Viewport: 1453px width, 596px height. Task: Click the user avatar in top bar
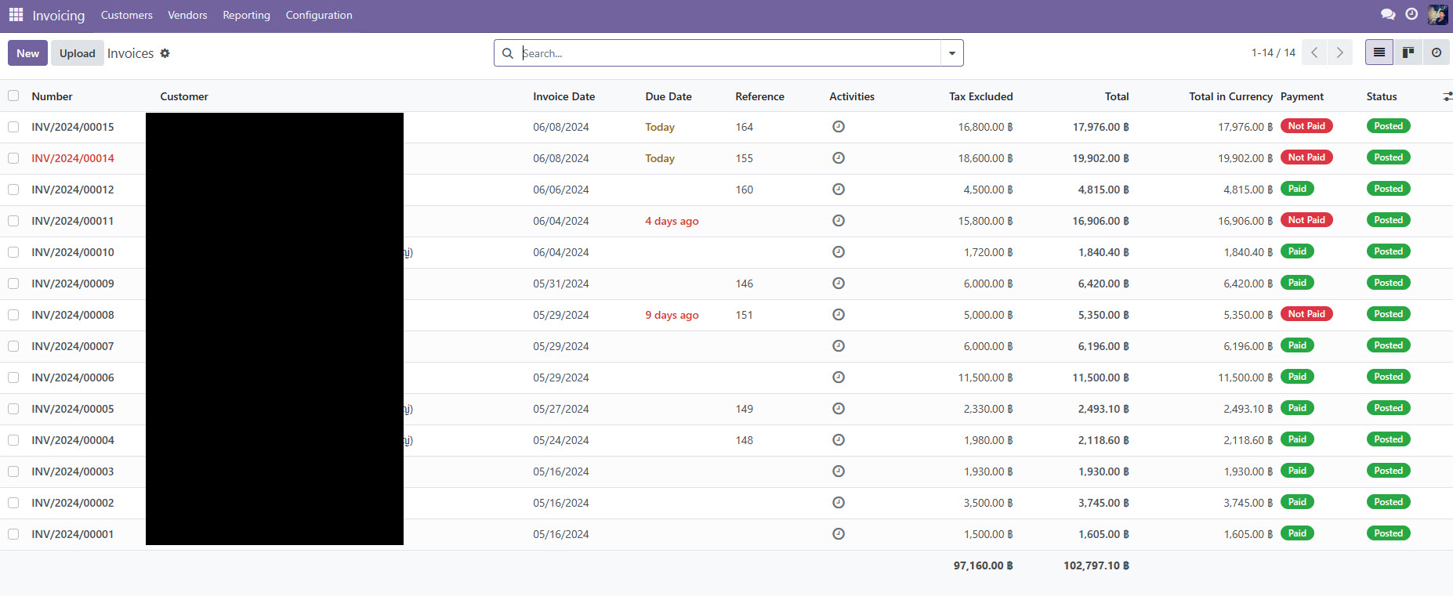[x=1437, y=15]
